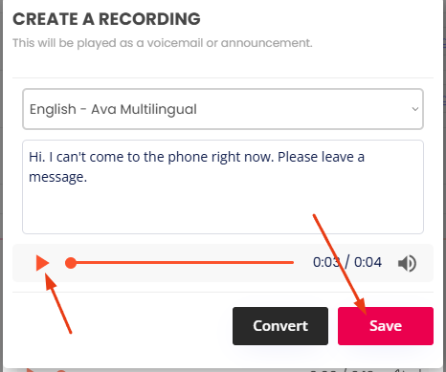Click the voicemail or announcement description text
This screenshot has width=446, height=372.
point(163,43)
